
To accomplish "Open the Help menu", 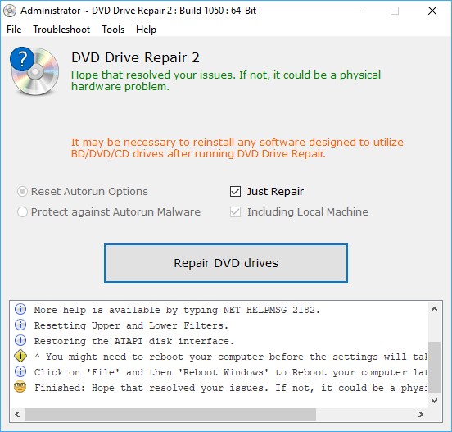I will pos(146,30).
